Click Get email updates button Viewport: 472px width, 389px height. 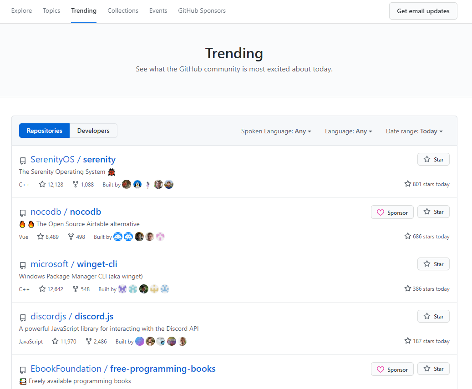point(423,11)
